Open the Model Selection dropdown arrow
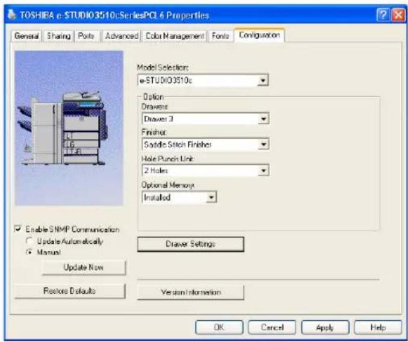This screenshot has height=342, width=408. click(263, 81)
